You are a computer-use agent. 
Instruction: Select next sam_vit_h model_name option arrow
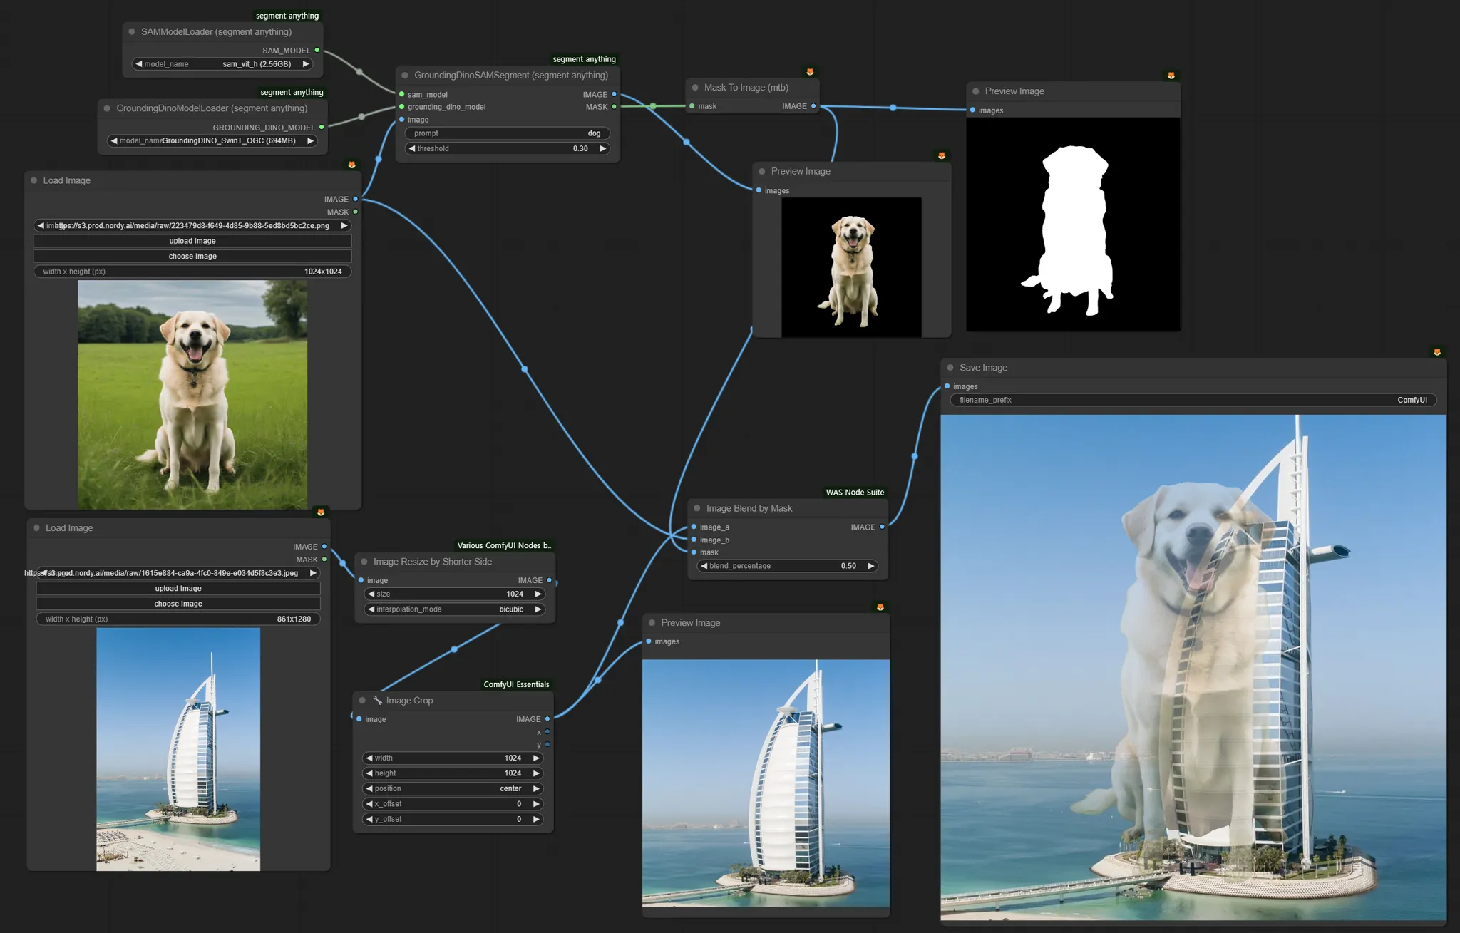point(306,64)
